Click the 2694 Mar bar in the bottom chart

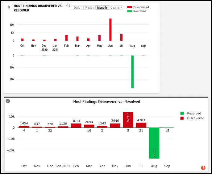89,126
